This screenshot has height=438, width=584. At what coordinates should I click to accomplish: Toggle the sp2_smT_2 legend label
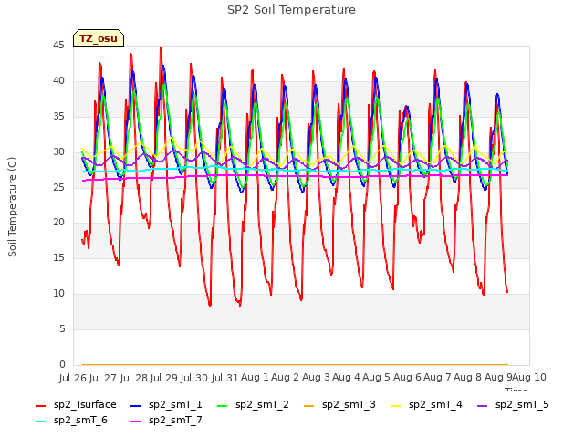pyautogui.click(x=262, y=405)
